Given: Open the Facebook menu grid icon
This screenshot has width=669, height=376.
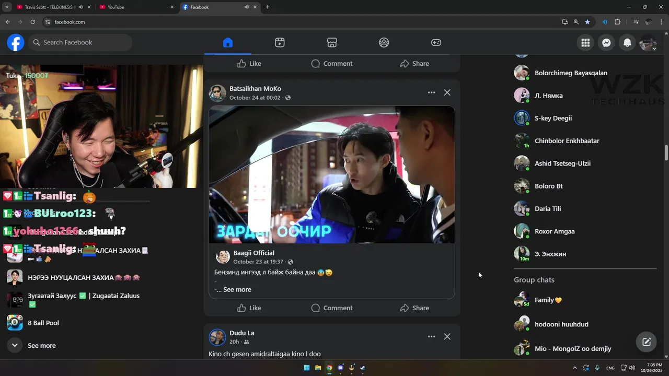Looking at the screenshot, I should tap(585, 43).
